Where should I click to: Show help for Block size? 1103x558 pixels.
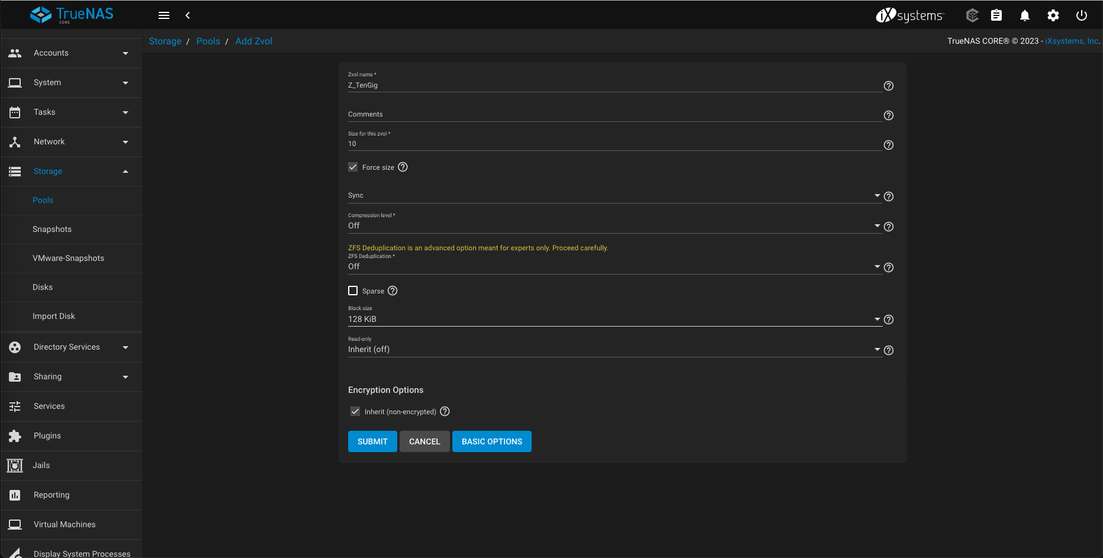(x=888, y=320)
